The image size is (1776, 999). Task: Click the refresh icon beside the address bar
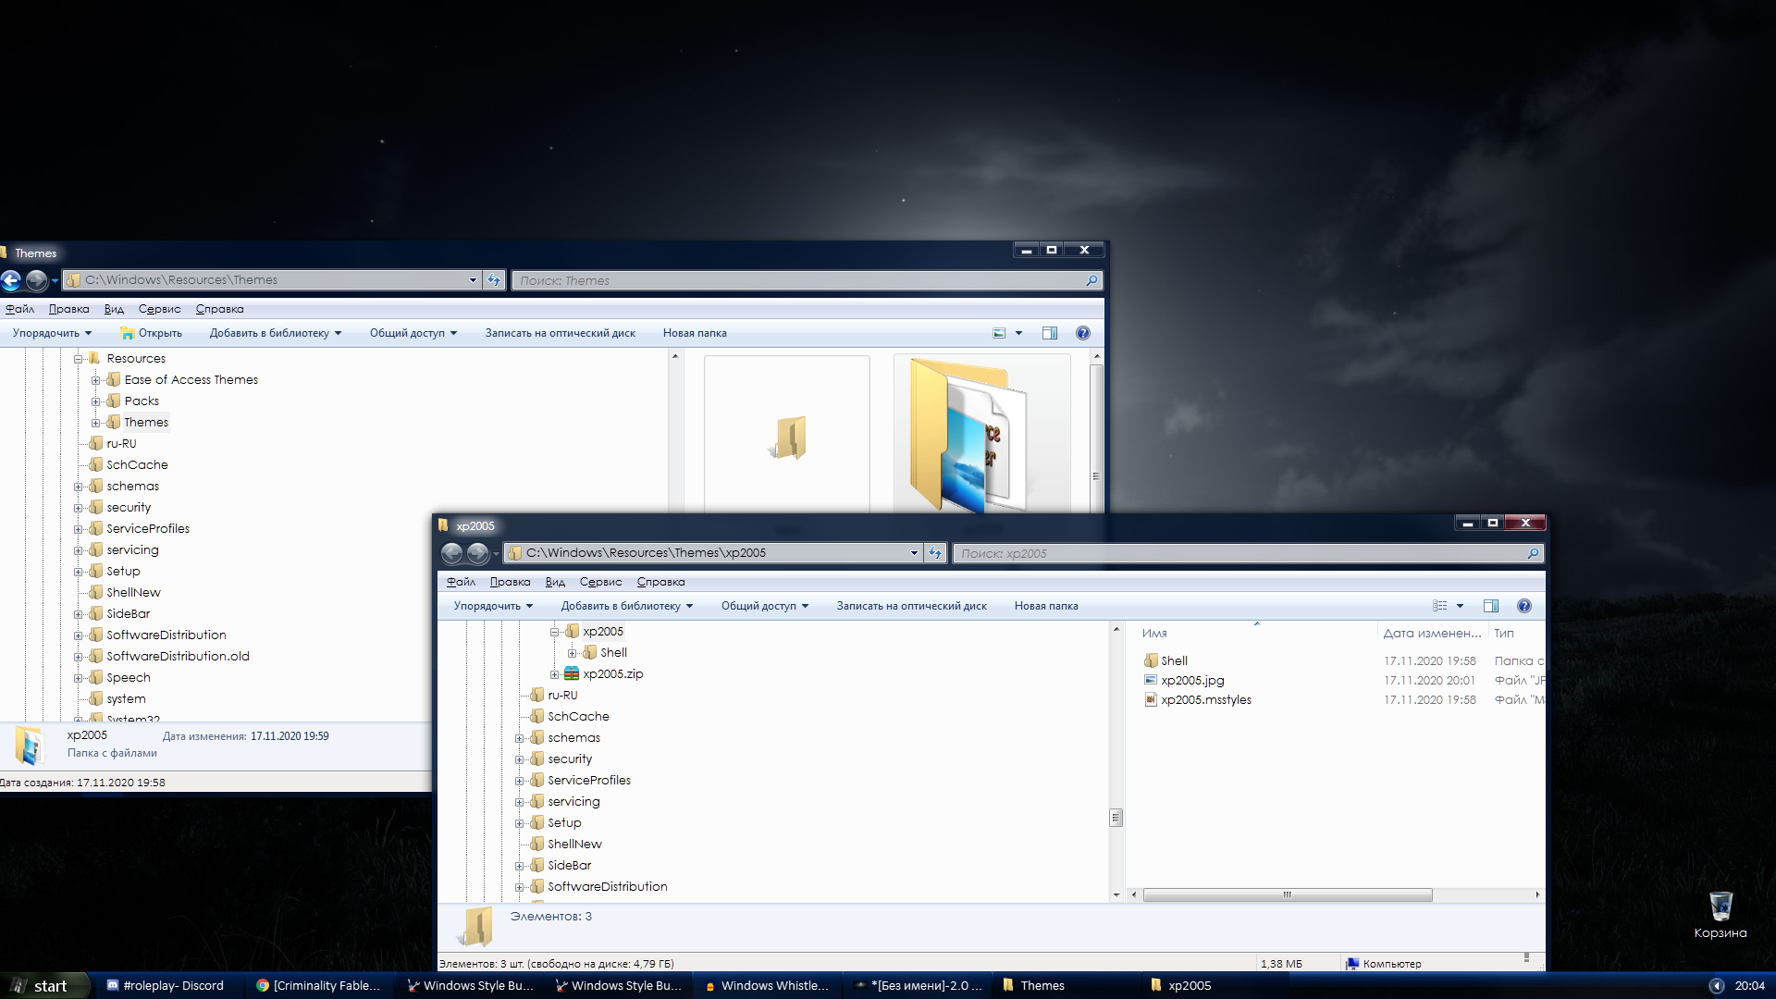tap(934, 552)
